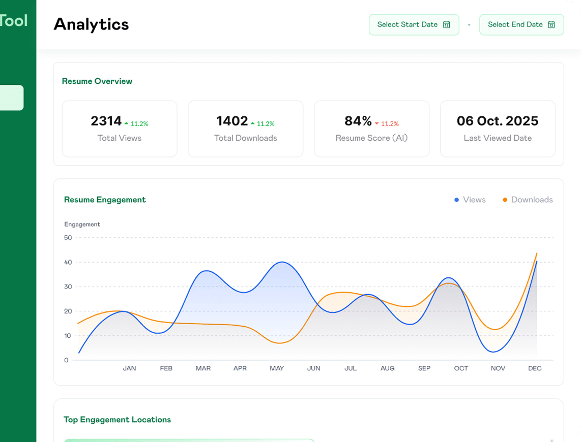The image size is (581, 442).
Task: Click the JUN axis label
Action: (313, 368)
